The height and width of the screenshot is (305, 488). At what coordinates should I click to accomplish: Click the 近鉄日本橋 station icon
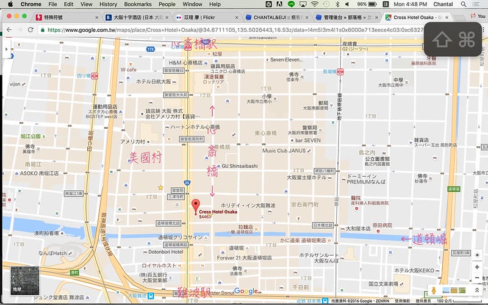click(x=325, y=301)
